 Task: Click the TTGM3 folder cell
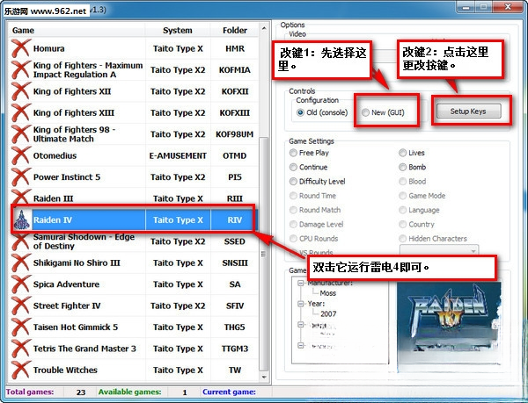[x=235, y=349]
